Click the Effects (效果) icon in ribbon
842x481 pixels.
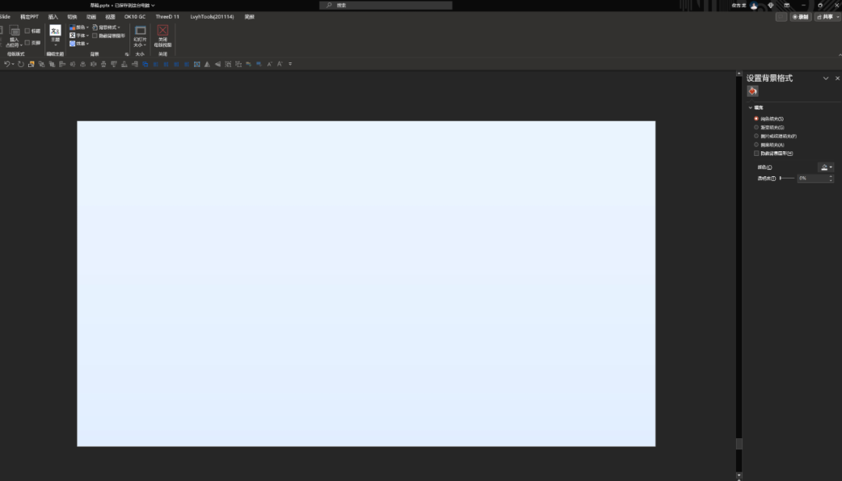pos(73,44)
